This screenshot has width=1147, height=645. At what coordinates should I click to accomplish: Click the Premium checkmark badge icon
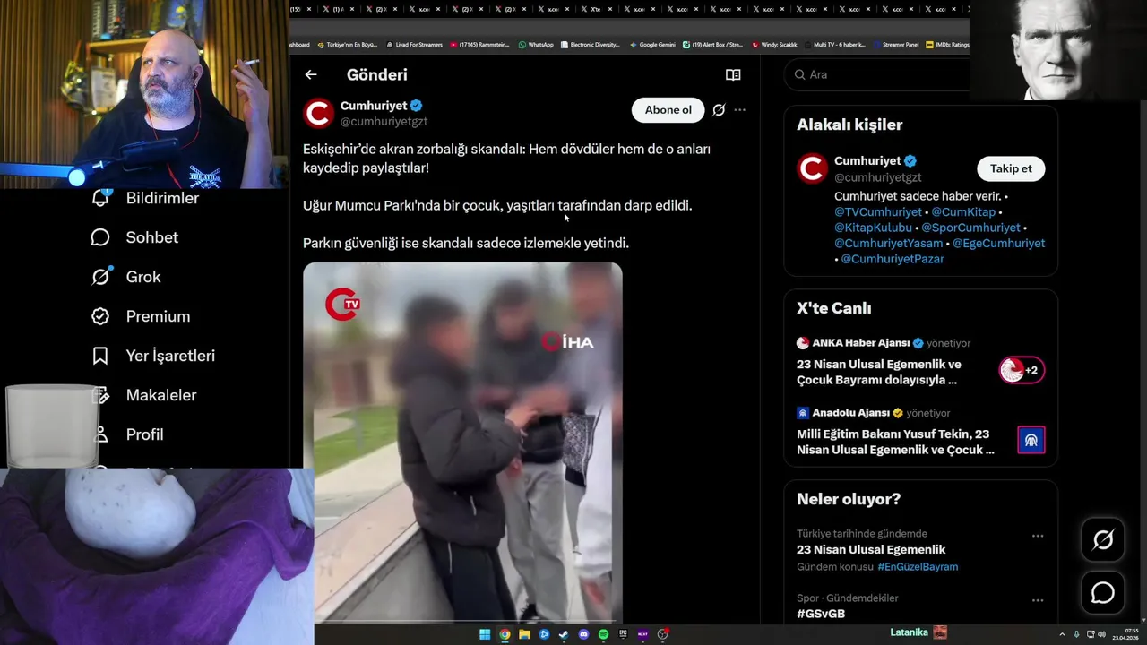click(x=100, y=316)
